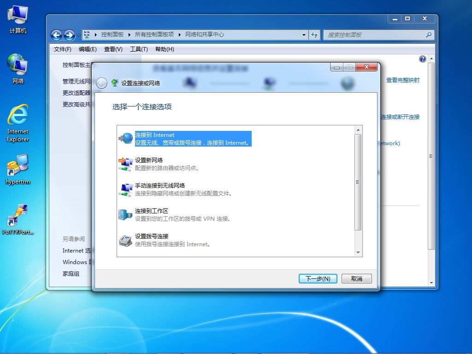Image resolution: width=472 pixels, height=354 pixels.
Task: Expand the arrow after 所有控制面板项 breadcrumb
Action: 179,35
